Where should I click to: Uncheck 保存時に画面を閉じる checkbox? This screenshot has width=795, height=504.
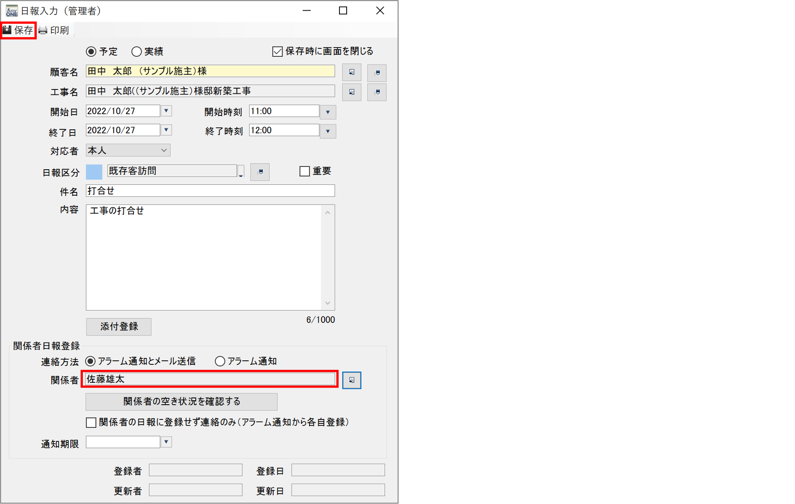[277, 51]
